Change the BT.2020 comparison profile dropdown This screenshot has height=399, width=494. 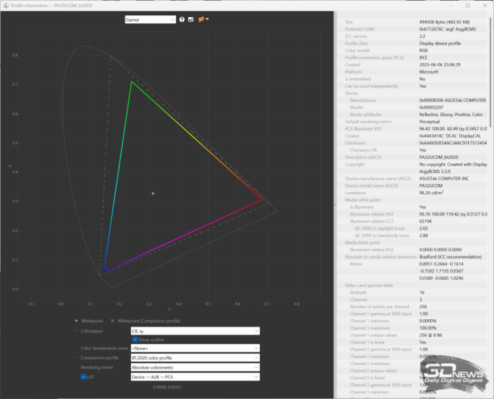(x=194, y=358)
